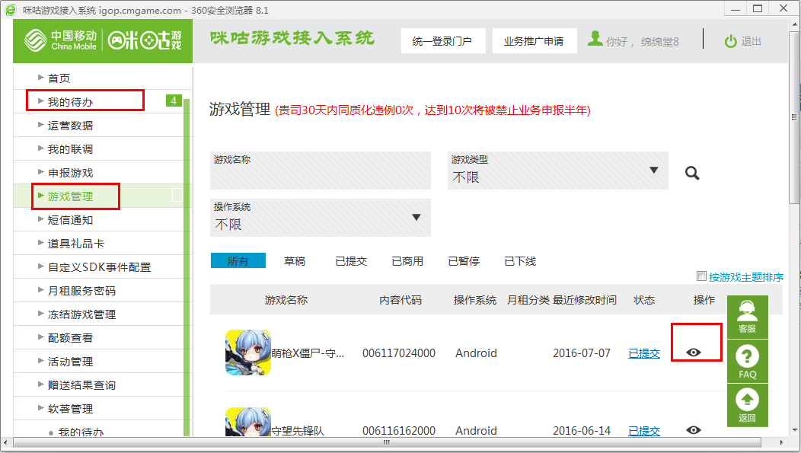This screenshot has width=801, height=453.
Task: Click the 统一登录门户 button
Action: 442,41
